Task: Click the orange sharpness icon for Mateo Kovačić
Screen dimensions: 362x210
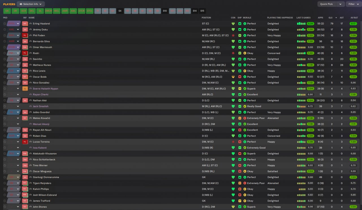Action: click(240, 118)
